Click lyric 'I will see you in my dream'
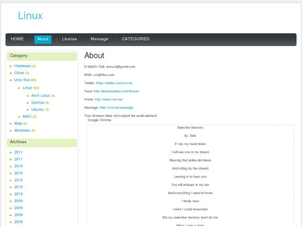The width and height of the screenshot is (302, 226). pos(190,152)
